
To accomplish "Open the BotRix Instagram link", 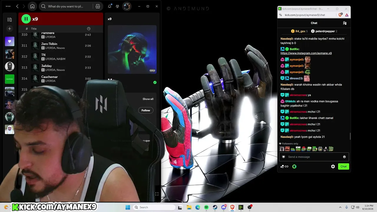I will pyautogui.click(x=306, y=53).
